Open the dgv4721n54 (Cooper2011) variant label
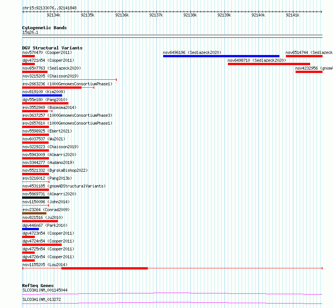This screenshot has height=308, width=333. click(48, 60)
